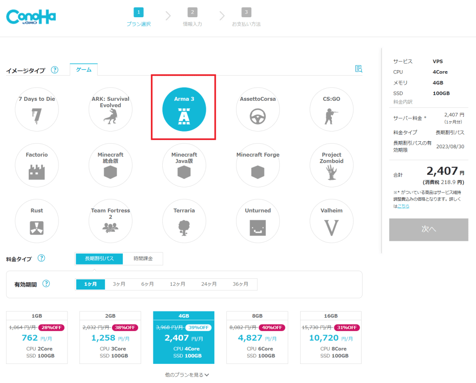Select the Arma 3 game image
Viewport: 476px width, 383px height.
[x=184, y=110]
